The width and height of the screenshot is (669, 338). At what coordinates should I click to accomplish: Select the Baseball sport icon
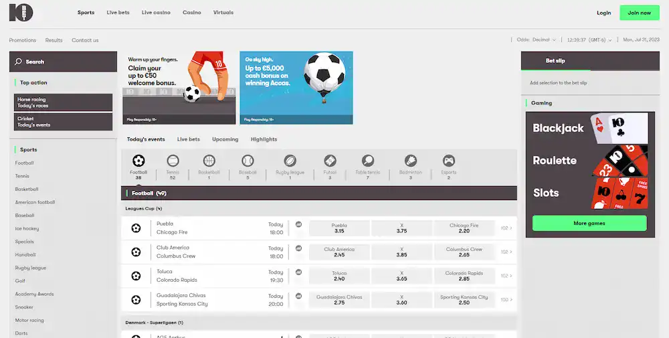[x=248, y=161]
